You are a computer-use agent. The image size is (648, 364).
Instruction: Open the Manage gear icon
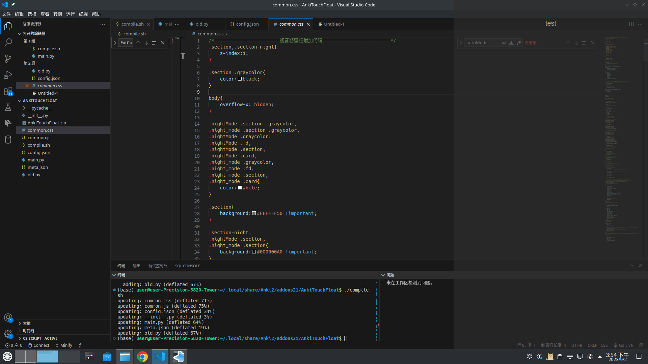(x=8, y=334)
